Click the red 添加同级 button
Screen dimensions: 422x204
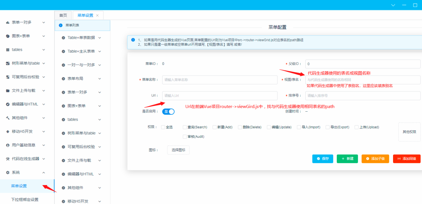click(x=407, y=159)
